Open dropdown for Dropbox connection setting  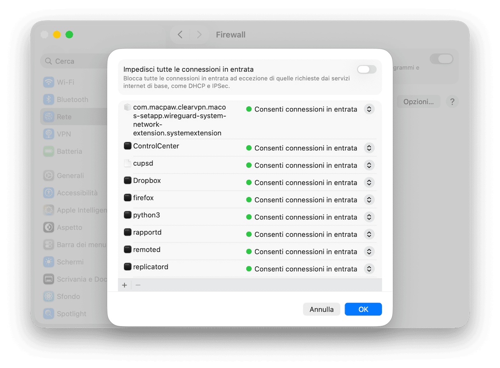(369, 183)
